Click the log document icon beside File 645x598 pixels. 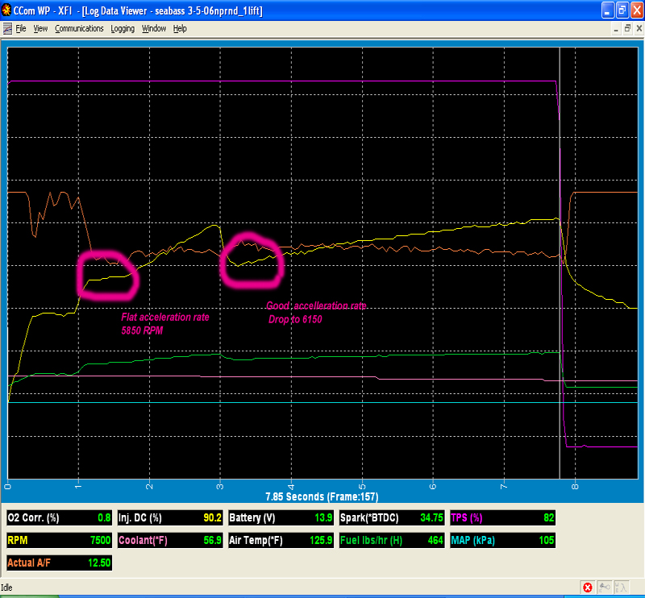[x=6, y=28]
